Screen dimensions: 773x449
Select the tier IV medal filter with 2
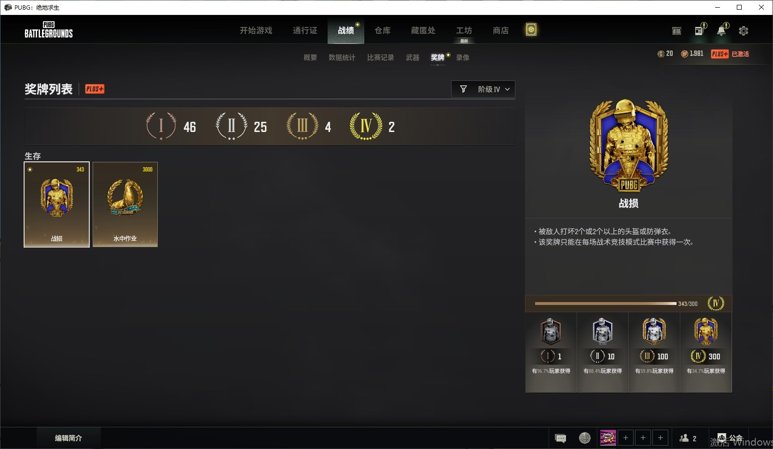point(372,127)
